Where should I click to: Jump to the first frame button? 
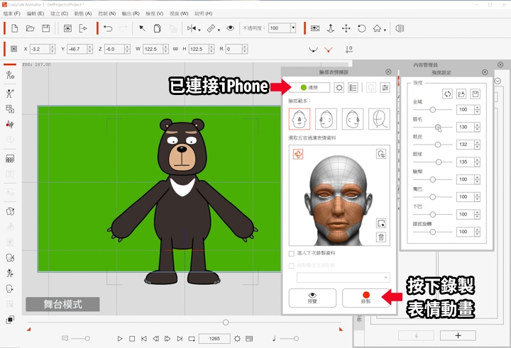(x=143, y=339)
